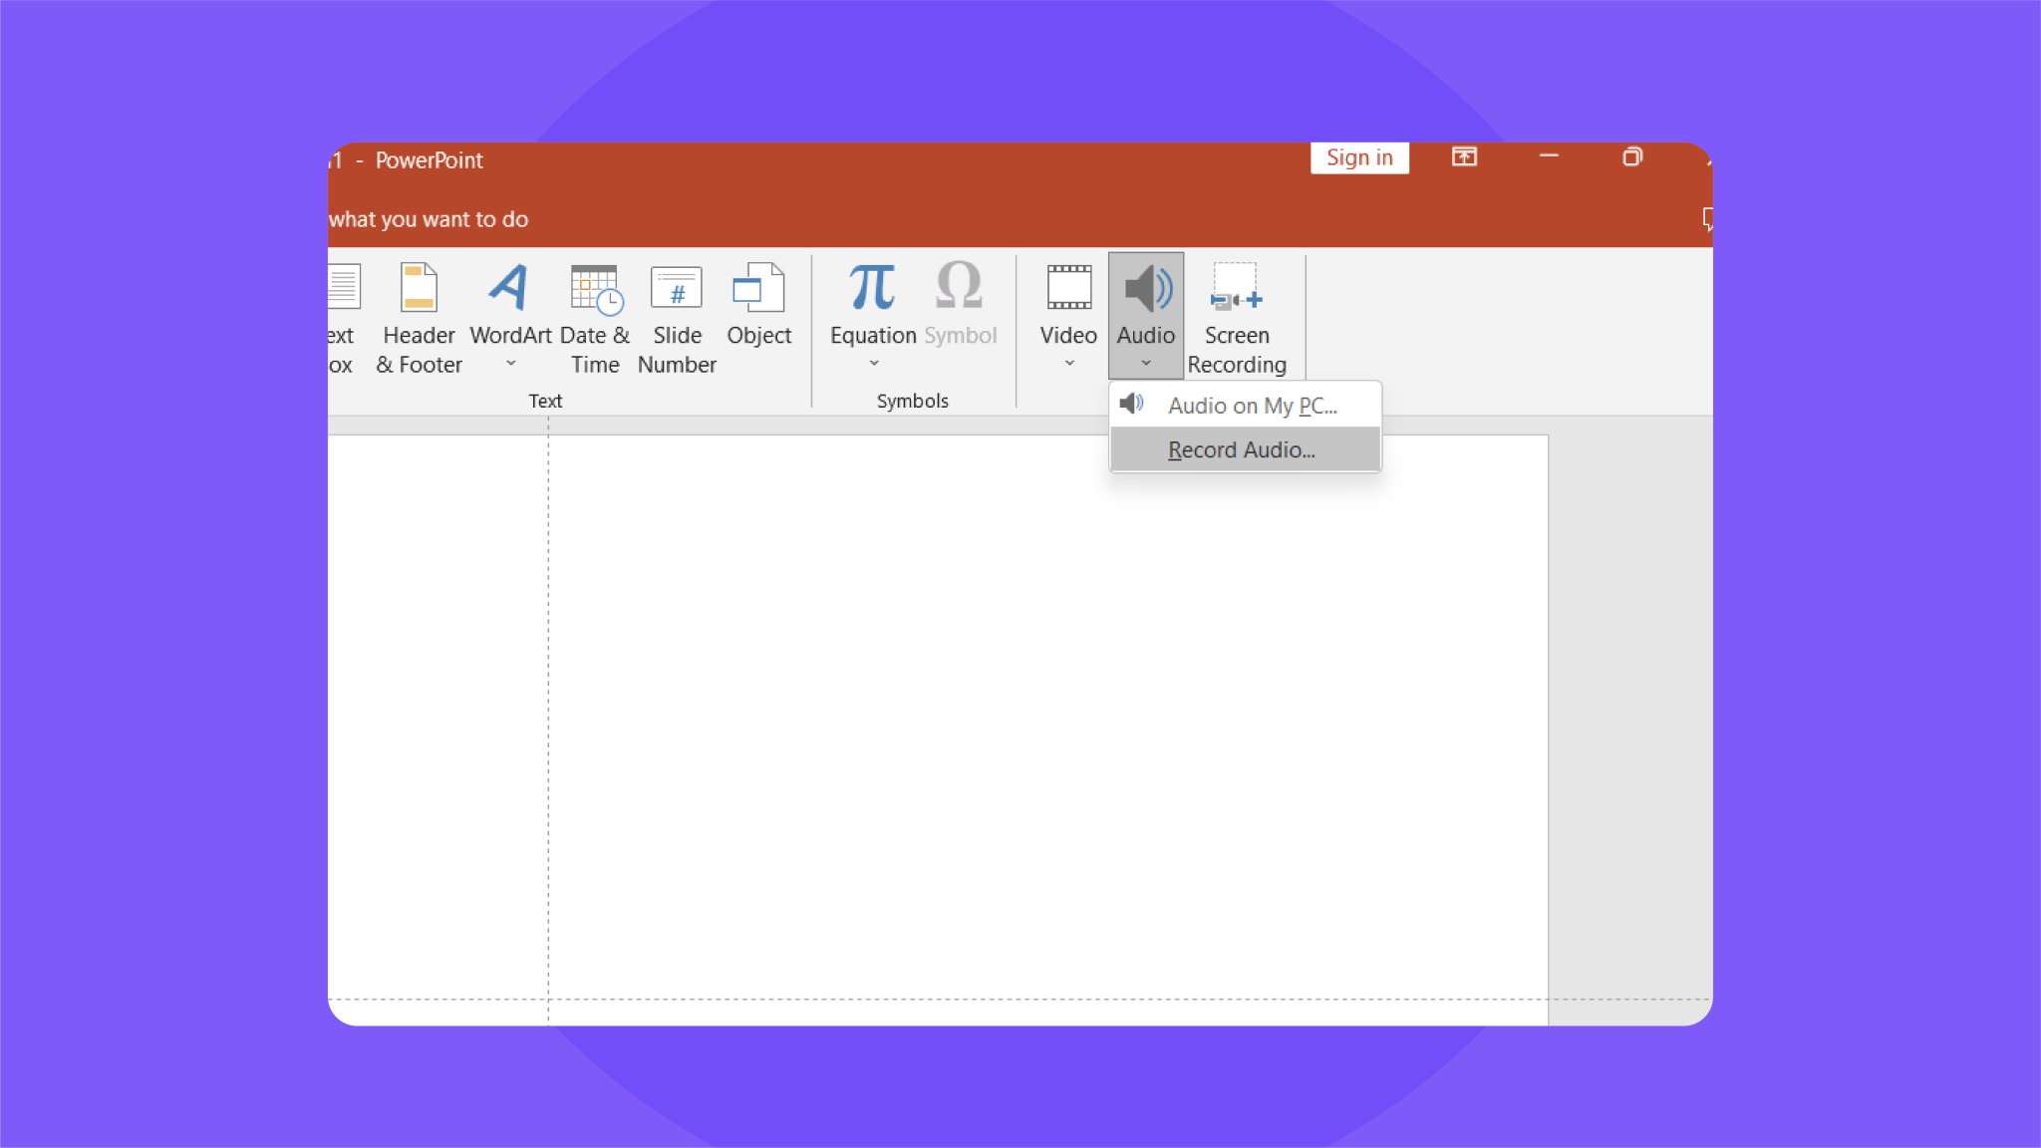
Task: Open the Video insert button
Action: tap(1068, 317)
